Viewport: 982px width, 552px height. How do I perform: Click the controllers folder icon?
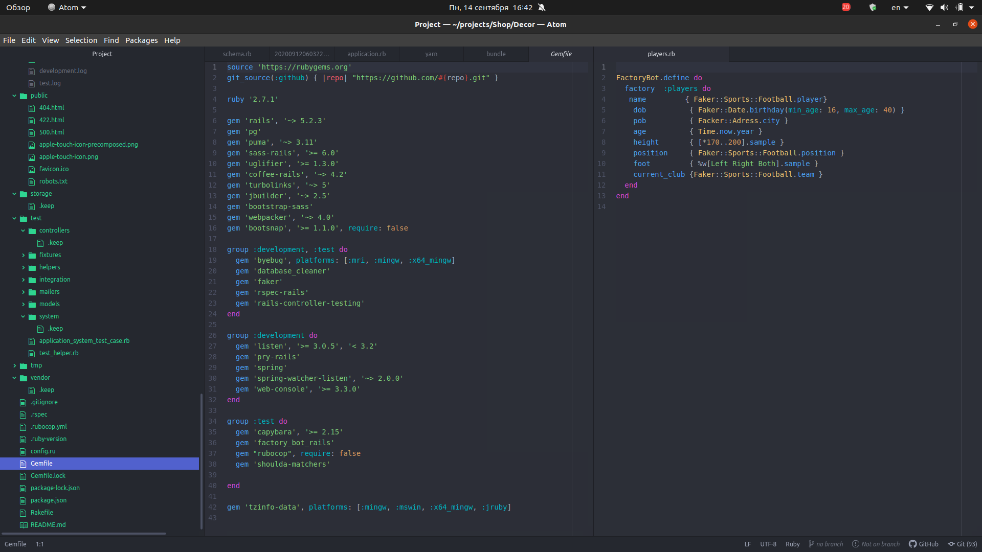[x=32, y=231]
